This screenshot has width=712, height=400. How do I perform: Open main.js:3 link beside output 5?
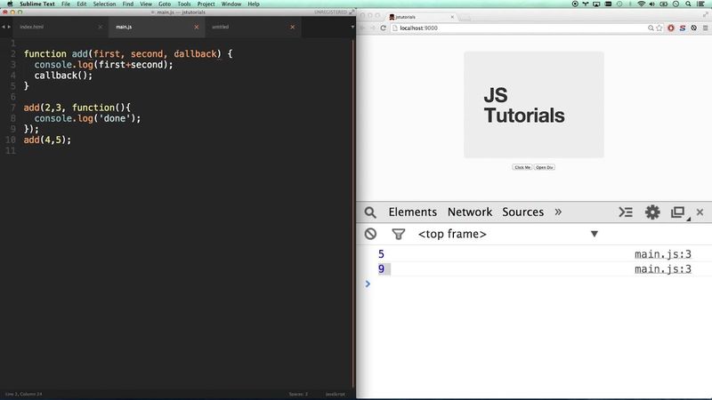(662, 254)
